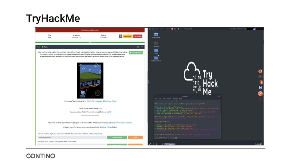Open the @darkstar7471 Twitter link

click(x=105, y=127)
